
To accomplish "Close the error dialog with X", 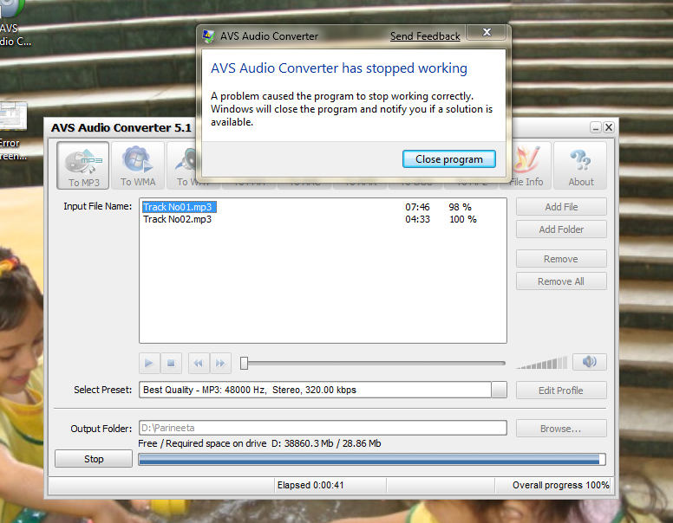I will [x=487, y=32].
